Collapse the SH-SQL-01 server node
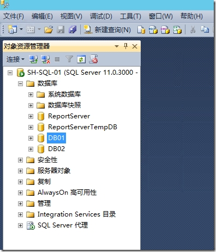This screenshot has width=216, height=252. (10, 73)
